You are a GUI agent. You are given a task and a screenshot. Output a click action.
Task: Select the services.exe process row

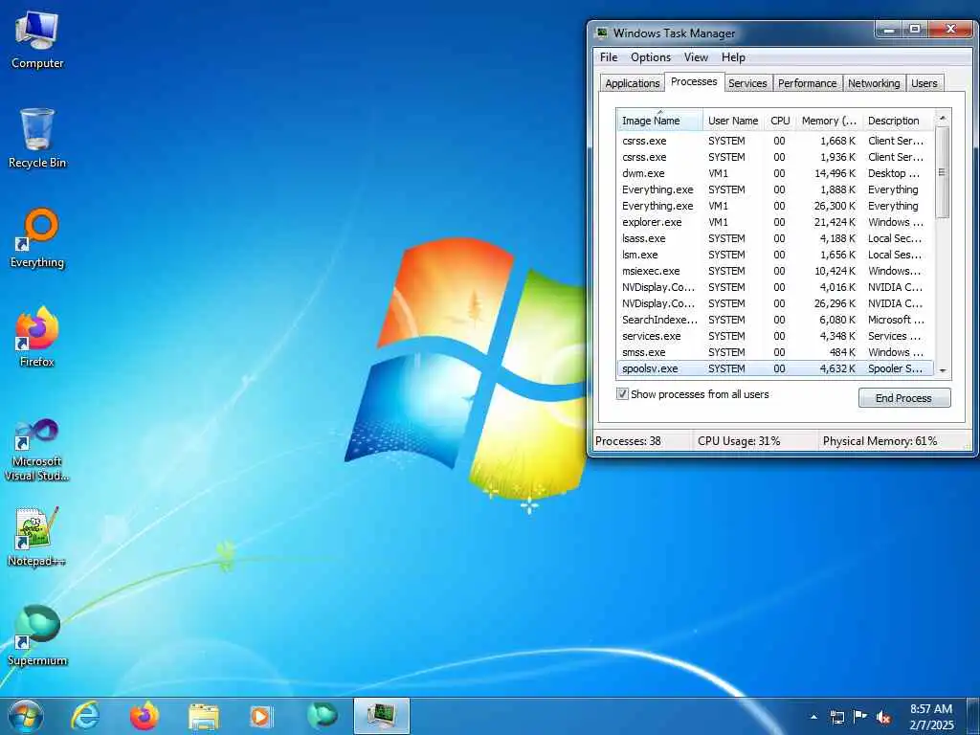pyautogui.click(x=775, y=336)
